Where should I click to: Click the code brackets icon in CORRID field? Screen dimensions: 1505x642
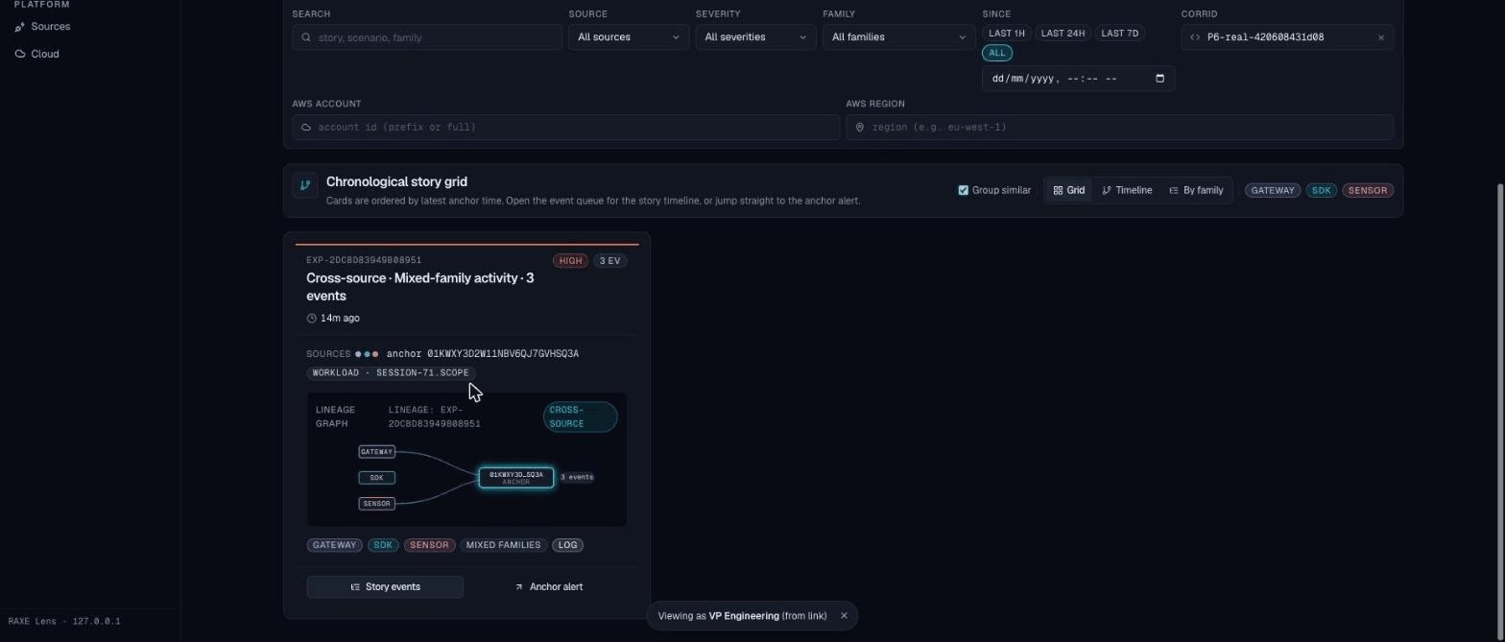click(1195, 37)
